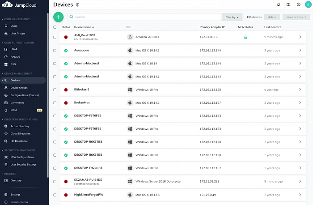This screenshot has width=313, height=205.
Task: Open MFA Configurations in the sidebar
Action: [23, 157]
